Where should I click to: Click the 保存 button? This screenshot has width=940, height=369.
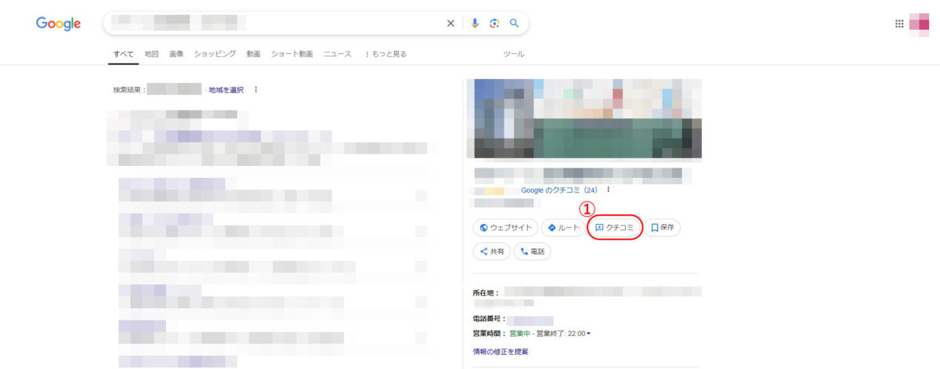tap(663, 228)
